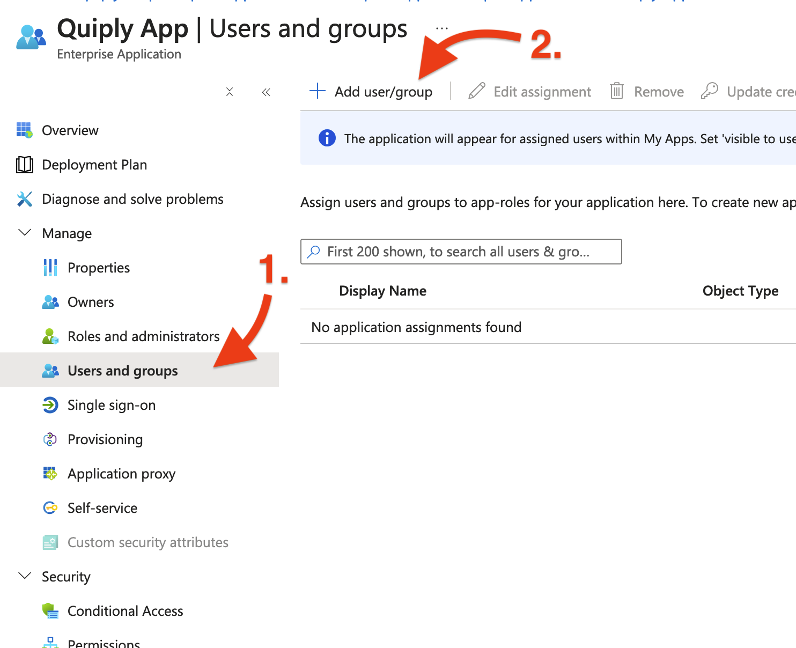
Task: Open Properties in the Manage menu
Action: click(99, 268)
